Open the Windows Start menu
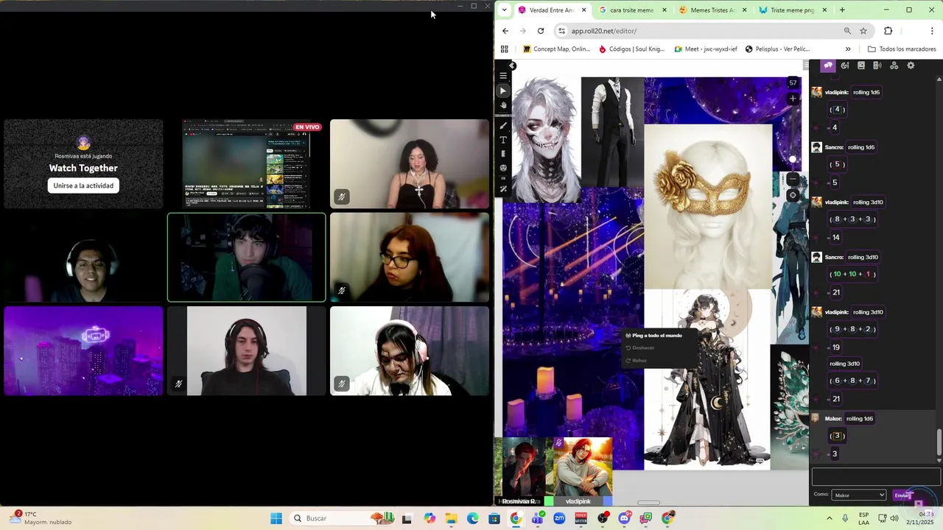Screen dimensions: 943x530 coord(276,518)
